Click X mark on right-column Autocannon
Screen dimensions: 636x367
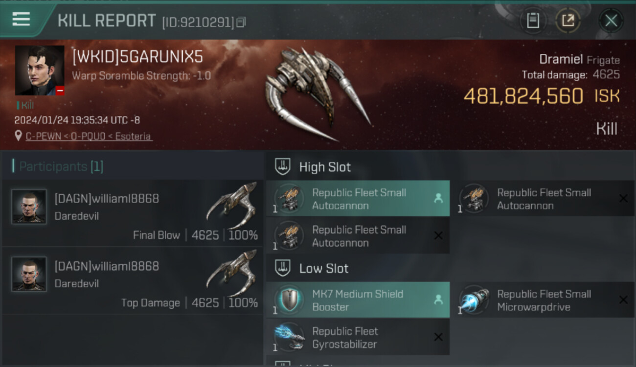click(x=623, y=198)
